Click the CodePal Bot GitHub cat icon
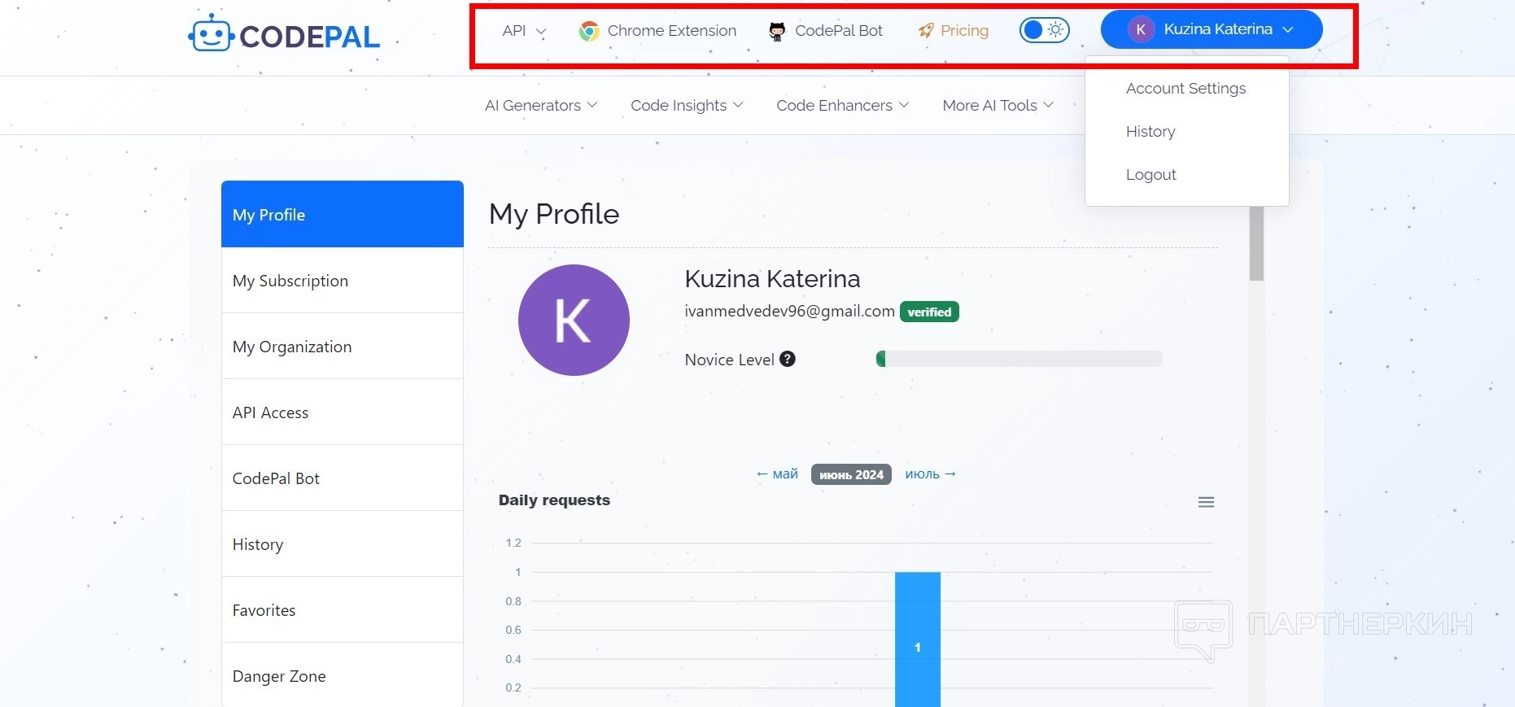 777,31
